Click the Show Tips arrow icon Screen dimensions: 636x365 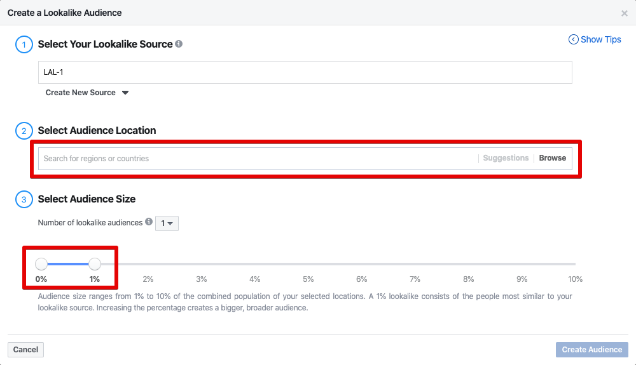coord(573,39)
